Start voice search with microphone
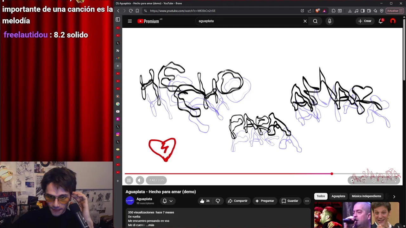This screenshot has height=228, width=406. 330,21
